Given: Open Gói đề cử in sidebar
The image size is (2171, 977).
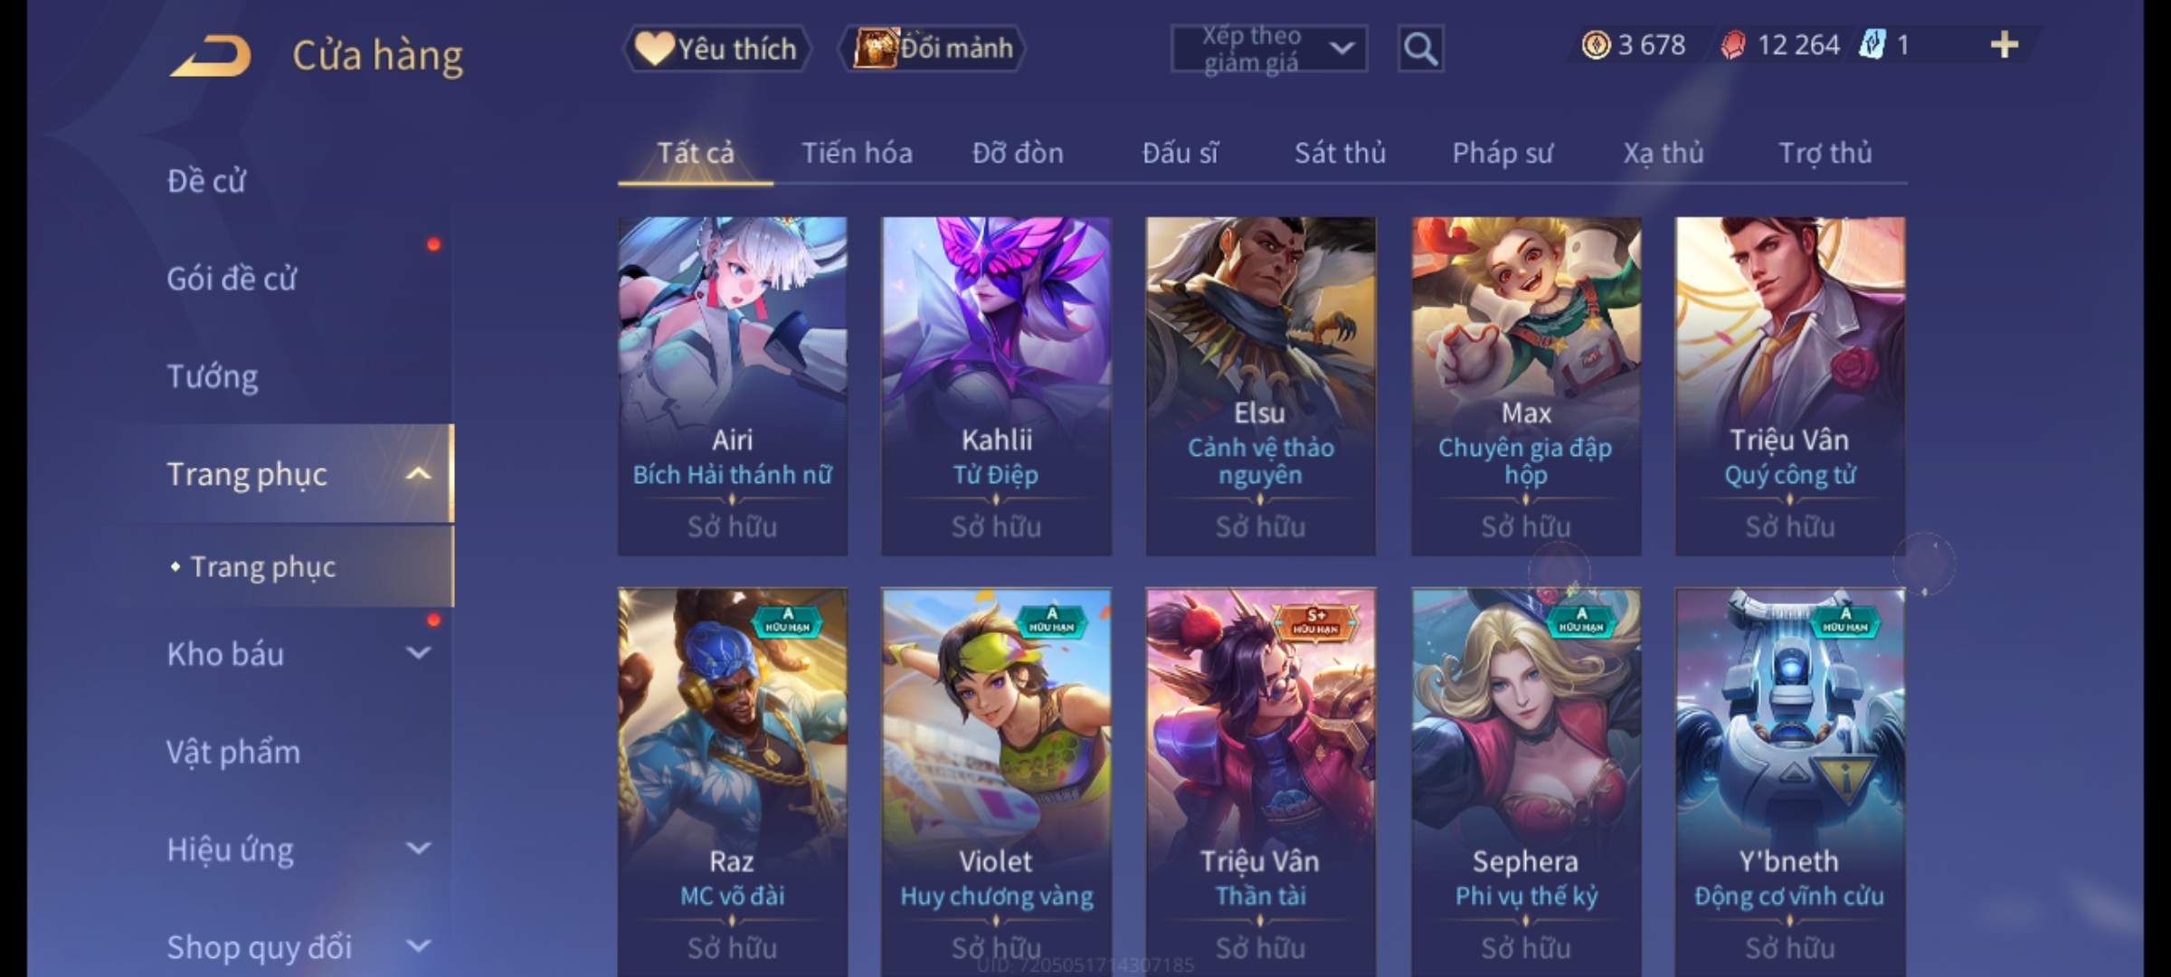Looking at the screenshot, I should click(x=232, y=278).
